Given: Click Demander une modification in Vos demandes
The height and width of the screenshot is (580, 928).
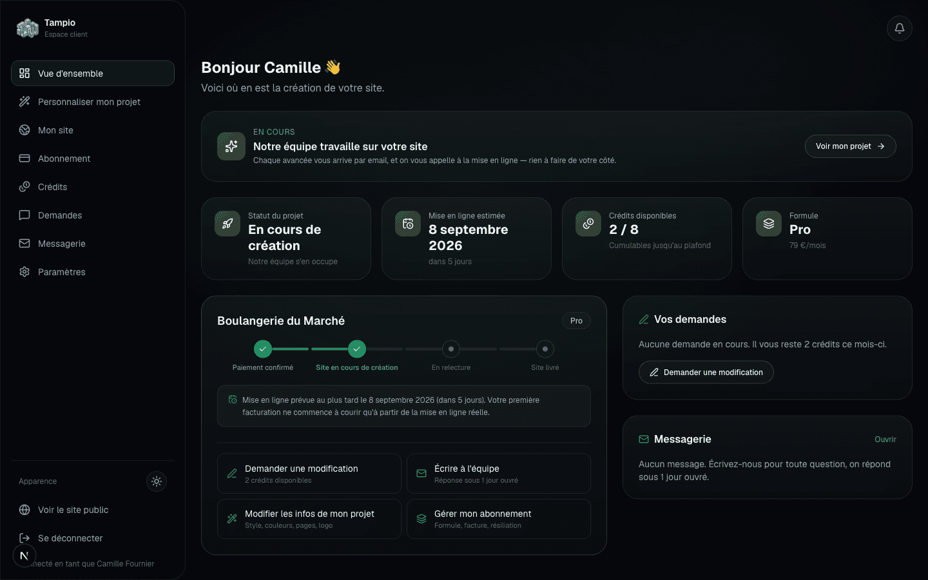Looking at the screenshot, I should (x=706, y=372).
